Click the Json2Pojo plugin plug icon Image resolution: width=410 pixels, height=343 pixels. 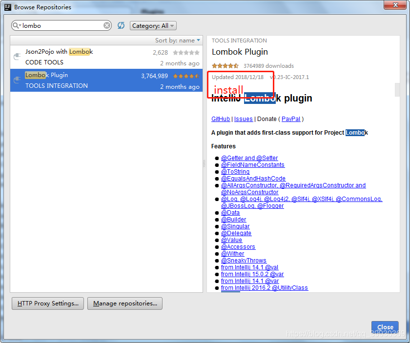coord(17,56)
